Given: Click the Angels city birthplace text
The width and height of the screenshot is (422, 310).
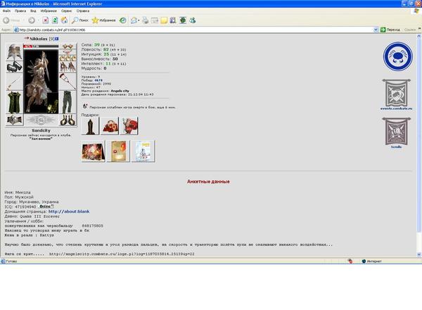Looking at the screenshot, I should (x=120, y=91).
